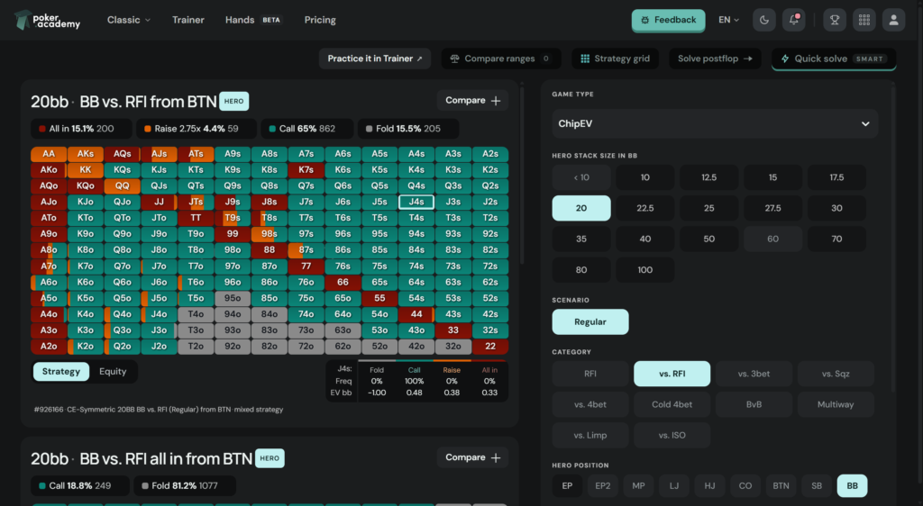923x506 pixels.
Task: Open the Strategy grid view
Action: (x=615, y=59)
